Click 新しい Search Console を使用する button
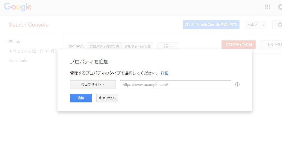Viewport: 282px width, 153px height. 211,25
